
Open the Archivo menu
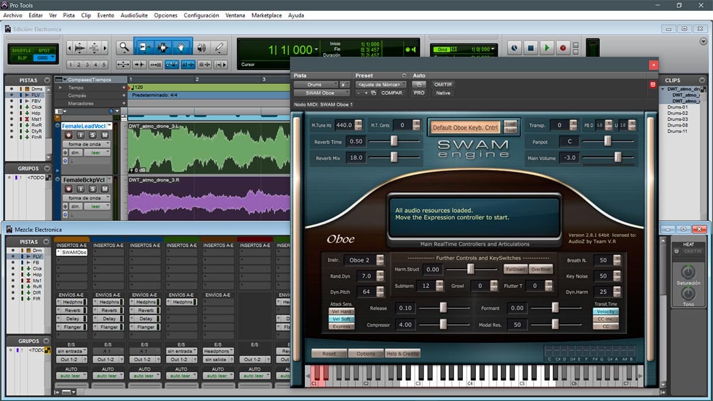13,15
